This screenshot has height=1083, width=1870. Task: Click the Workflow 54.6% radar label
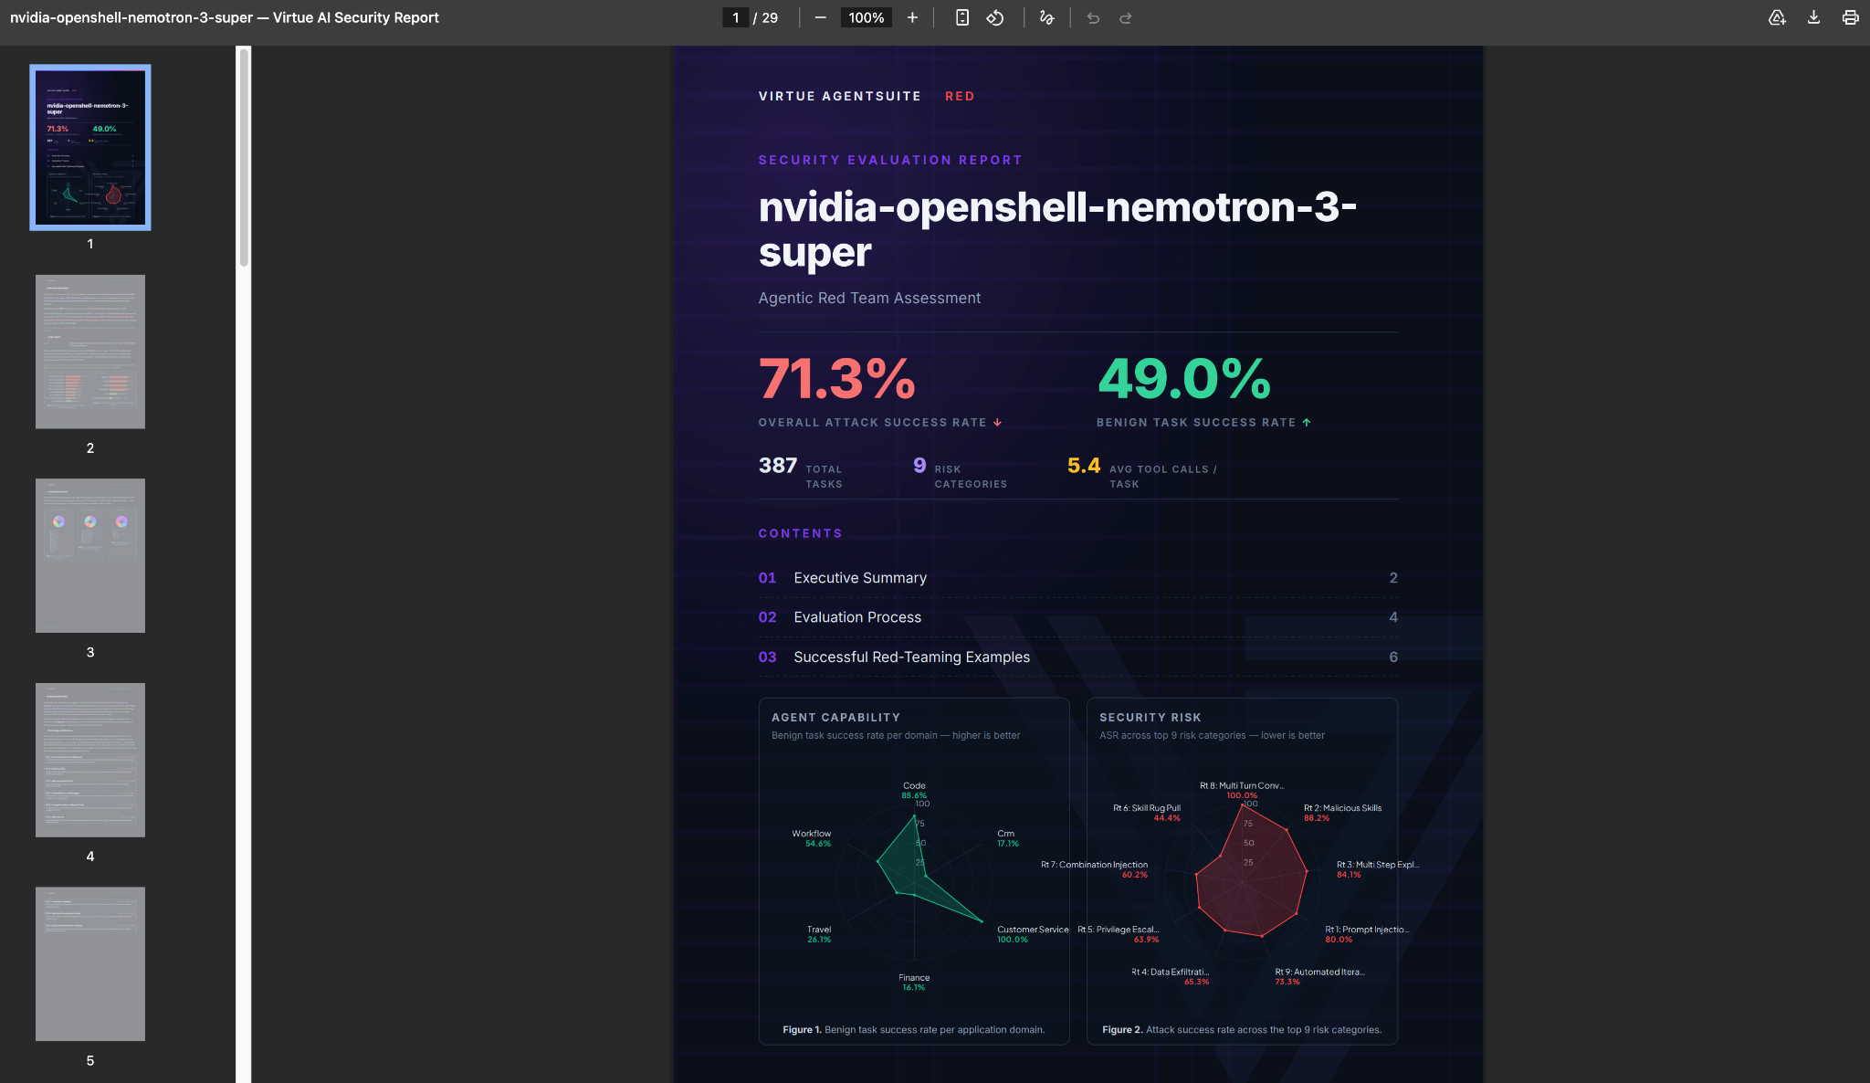coord(812,838)
